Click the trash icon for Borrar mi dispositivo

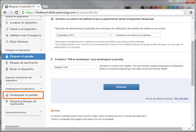click(7, 69)
